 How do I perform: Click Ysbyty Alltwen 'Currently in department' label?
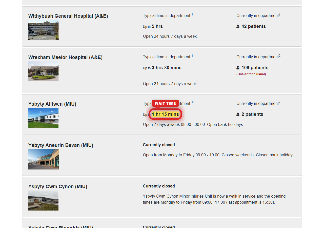tap(259, 103)
